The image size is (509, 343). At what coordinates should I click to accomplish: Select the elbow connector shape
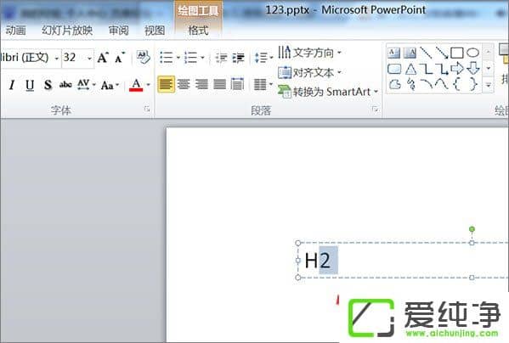[x=426, y=69]
